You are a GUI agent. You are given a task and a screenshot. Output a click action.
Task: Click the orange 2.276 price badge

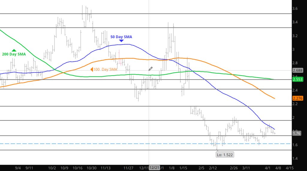(298, 98)
